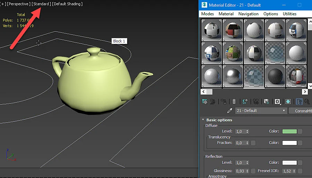Click the Reset Map/Mtl trash icon

(234, 102)
